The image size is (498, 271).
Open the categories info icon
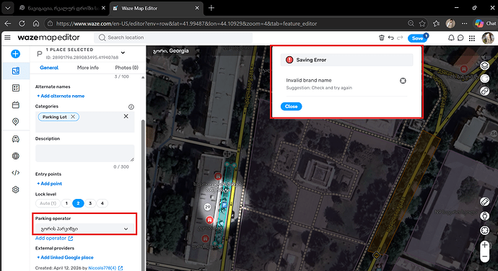[x=131, y=107]
